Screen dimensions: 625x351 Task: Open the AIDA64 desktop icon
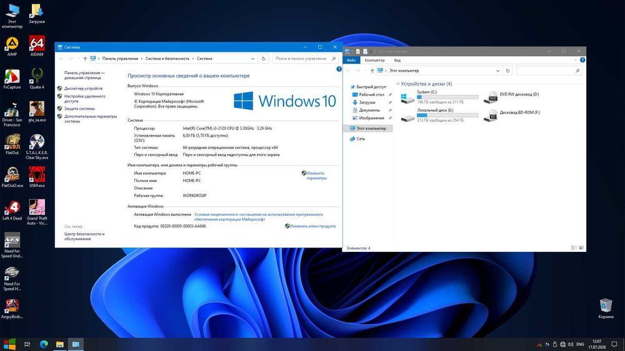(37, 46)
